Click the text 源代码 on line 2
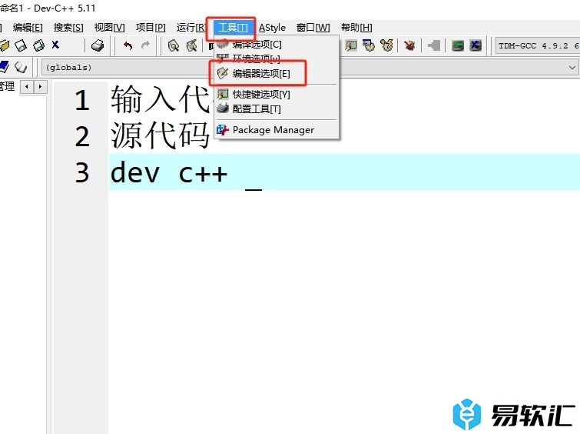The width and height of the screenshot is (580, 434). coord(160,135)
